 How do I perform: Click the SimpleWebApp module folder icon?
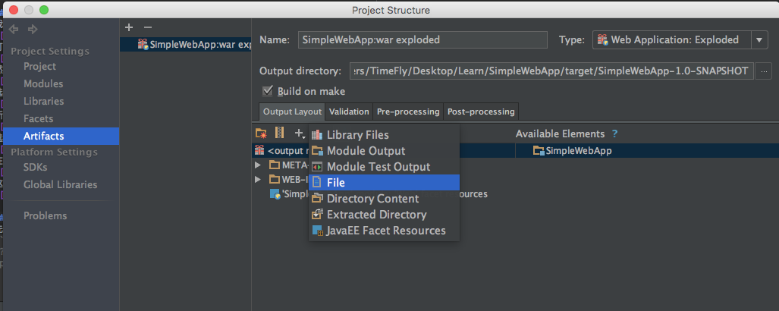coord(539,151)
